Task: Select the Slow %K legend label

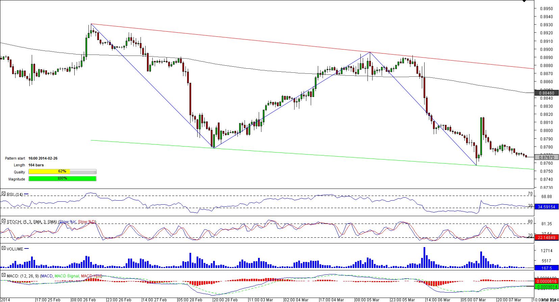Action: pyautogui.click(x=68, y=222)
